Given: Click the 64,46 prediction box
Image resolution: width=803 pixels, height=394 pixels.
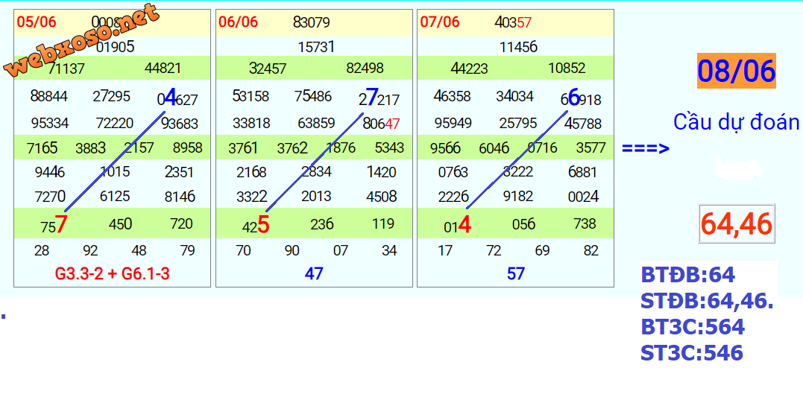Looking at the screenshot, I should [x=736, y=223].
